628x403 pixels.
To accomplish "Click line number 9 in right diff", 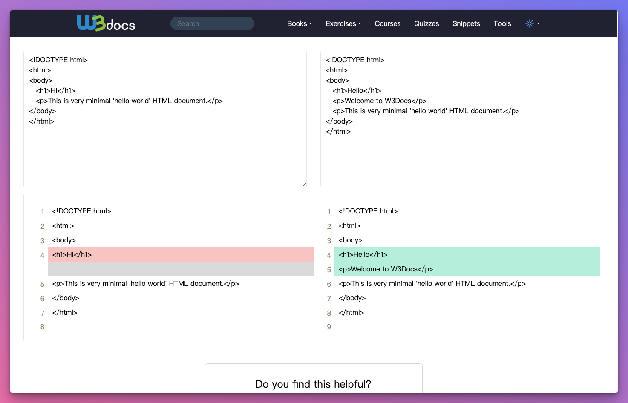I will [329, 327].
